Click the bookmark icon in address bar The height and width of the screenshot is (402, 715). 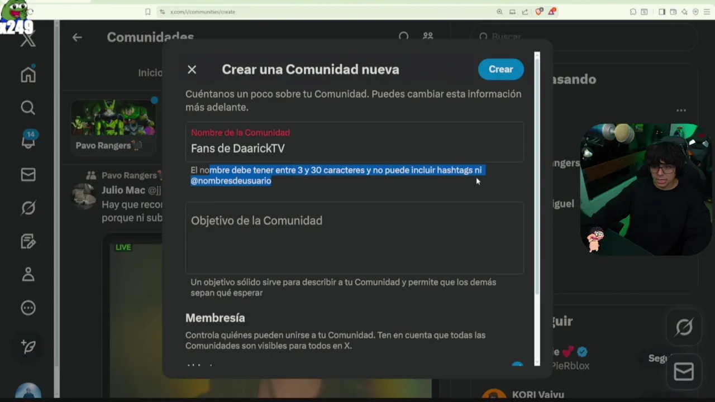[x=147, y=12]
